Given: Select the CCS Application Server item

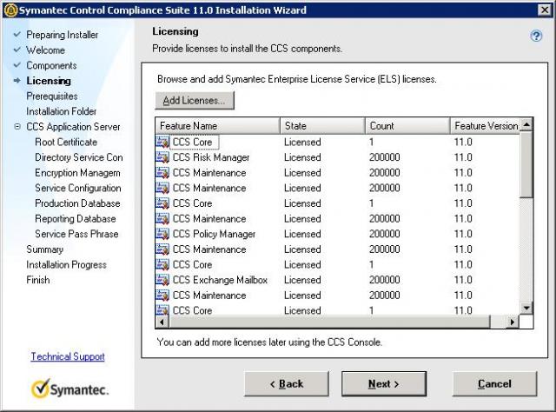Looking at the screenshot, I should point(73,127).
